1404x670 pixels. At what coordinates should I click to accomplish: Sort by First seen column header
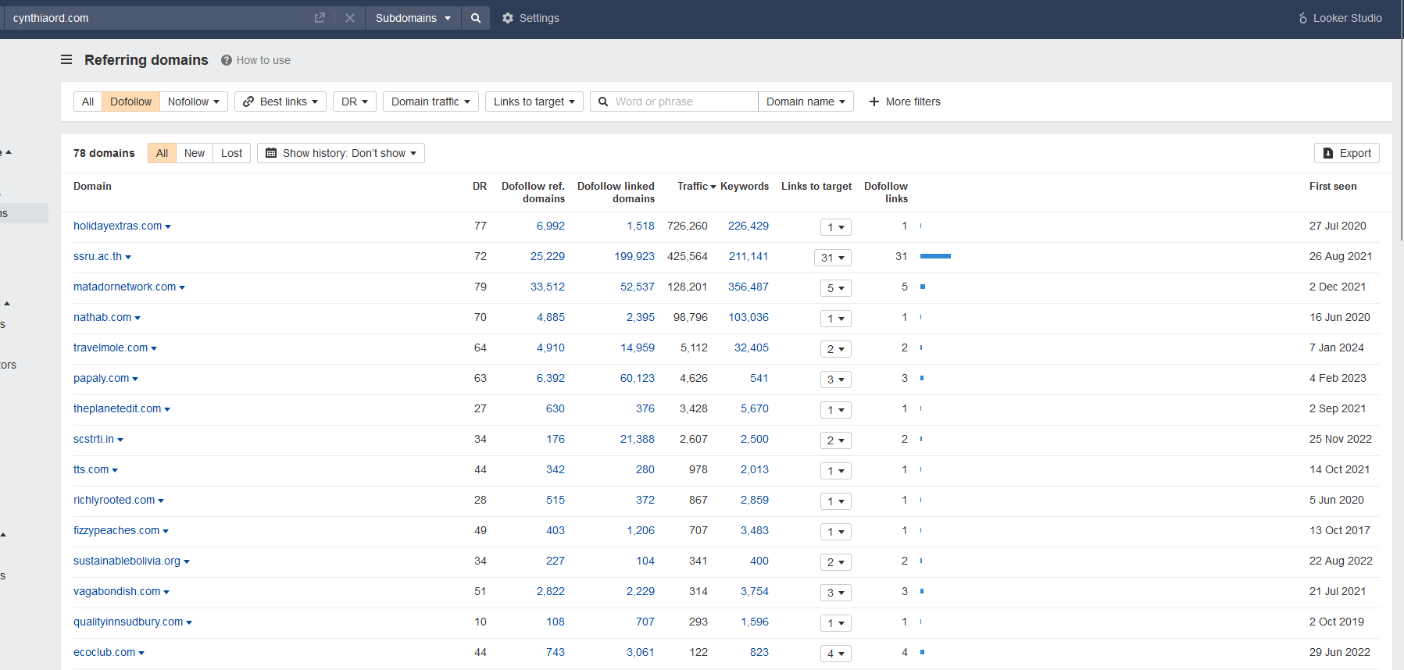[1333, 186]
